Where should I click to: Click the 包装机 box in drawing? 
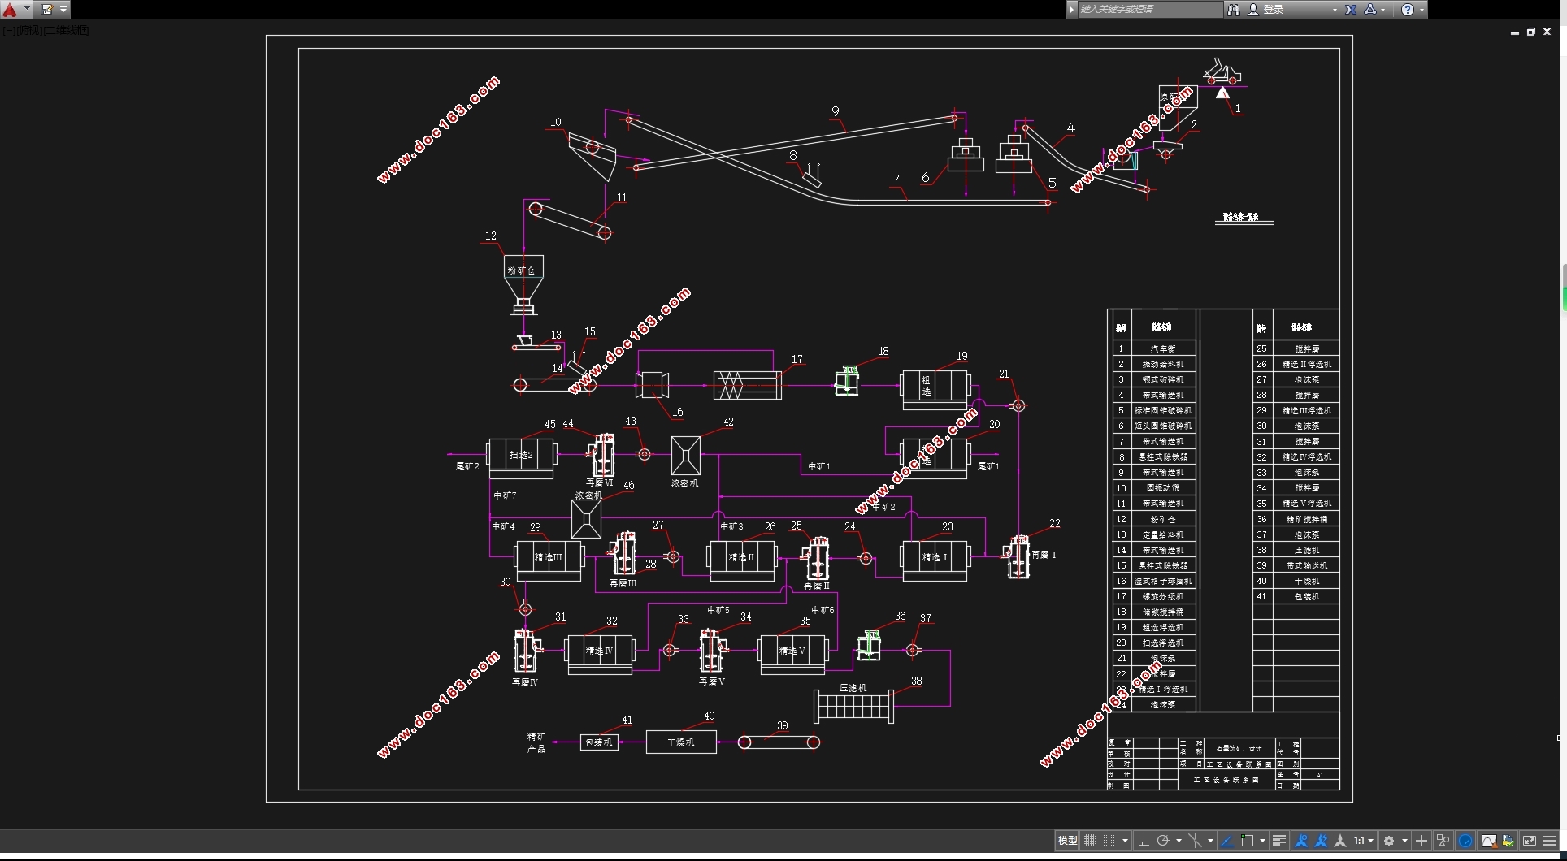[599, 742]
